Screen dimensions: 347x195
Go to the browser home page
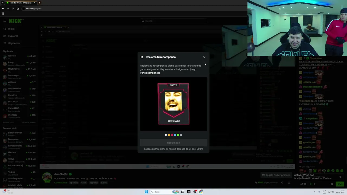pos(18,8)
